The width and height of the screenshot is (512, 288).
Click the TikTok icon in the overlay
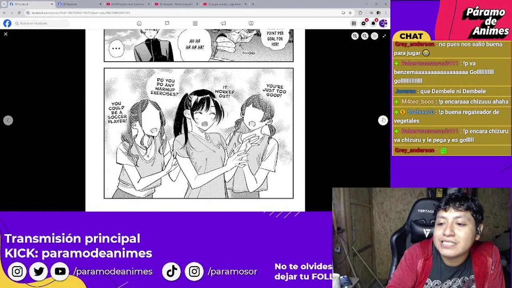pyautogui.click(x=172, y=272)
